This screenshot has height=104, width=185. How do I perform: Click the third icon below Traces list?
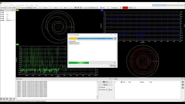click(7, 99)
